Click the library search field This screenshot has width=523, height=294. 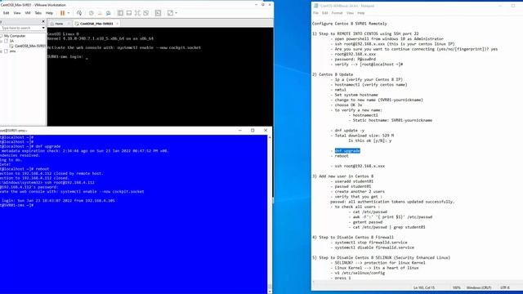pos(20,28)
